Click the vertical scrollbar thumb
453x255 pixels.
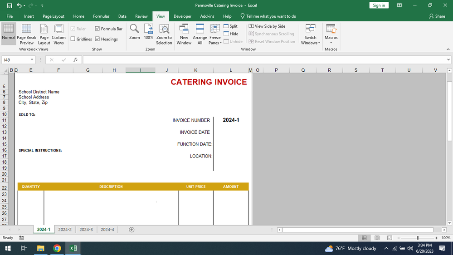449,111
